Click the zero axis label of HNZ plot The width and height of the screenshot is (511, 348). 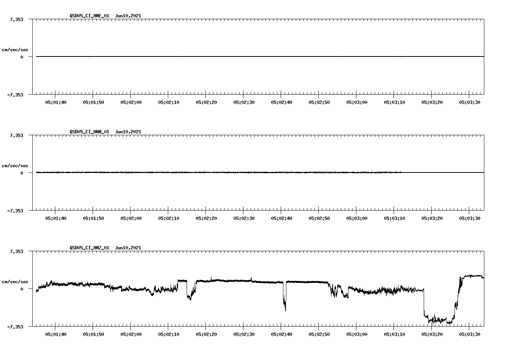[22, 289]
